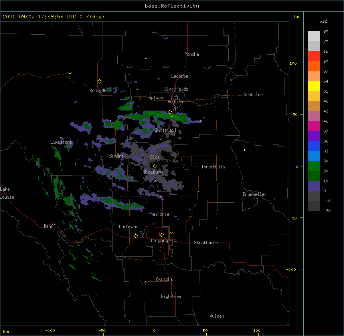Click the Banff label

pos(49,226)
